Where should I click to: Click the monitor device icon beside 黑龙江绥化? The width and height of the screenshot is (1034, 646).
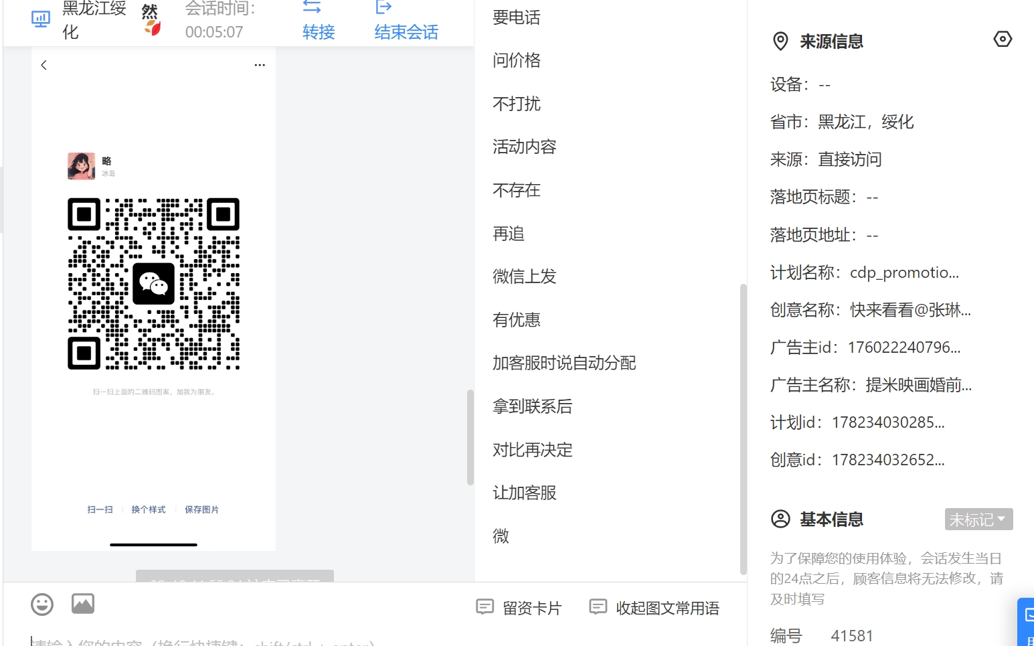(x=41, y=19)
